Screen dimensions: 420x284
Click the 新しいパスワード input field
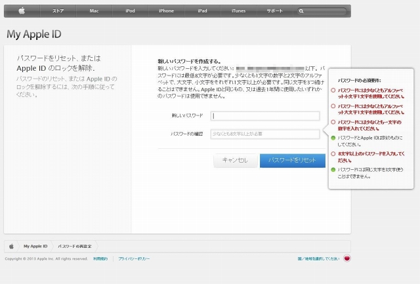coord(265,116)
